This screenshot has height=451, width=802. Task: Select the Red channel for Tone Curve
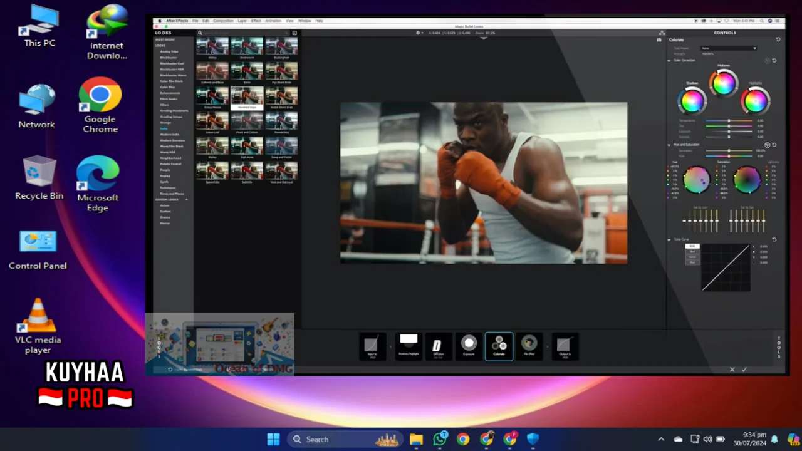692,251
